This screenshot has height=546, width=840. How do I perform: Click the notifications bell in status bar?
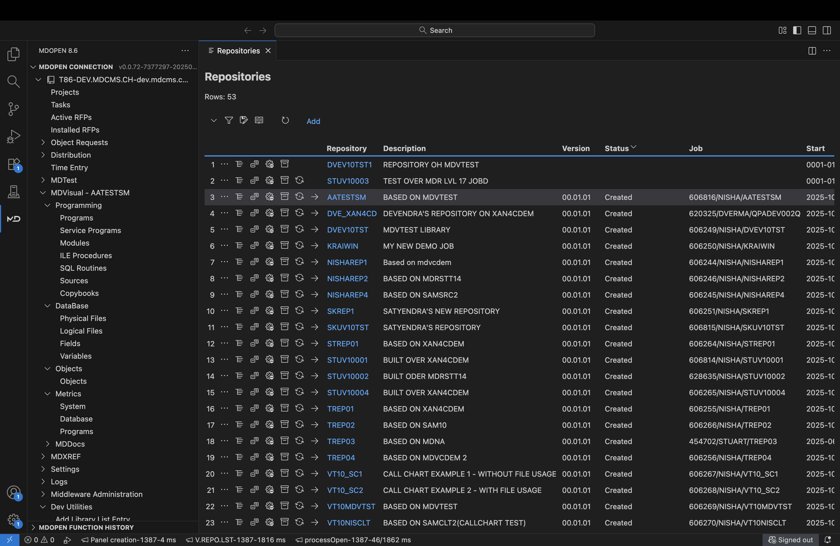point(827,540)
